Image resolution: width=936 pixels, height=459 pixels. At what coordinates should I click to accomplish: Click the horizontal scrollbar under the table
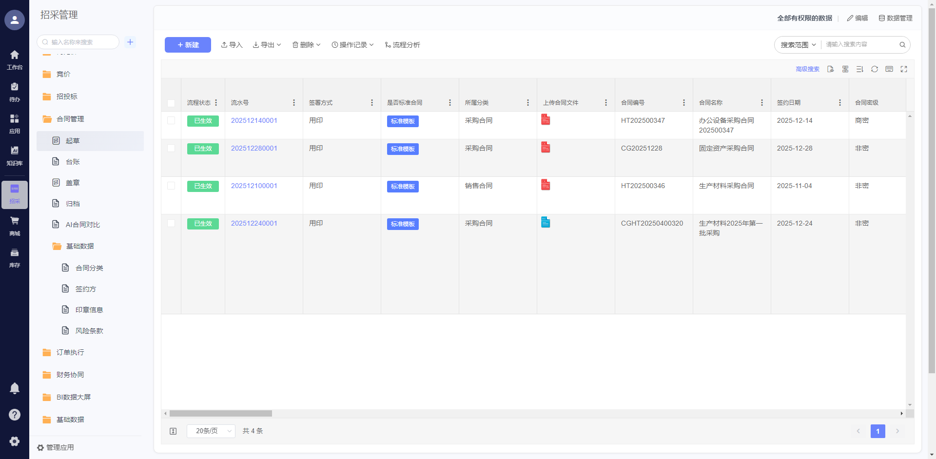tap(221, 414)
